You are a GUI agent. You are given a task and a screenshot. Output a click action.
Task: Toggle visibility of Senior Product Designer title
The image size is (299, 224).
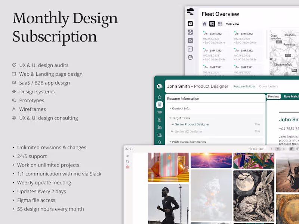coord(173,124)
